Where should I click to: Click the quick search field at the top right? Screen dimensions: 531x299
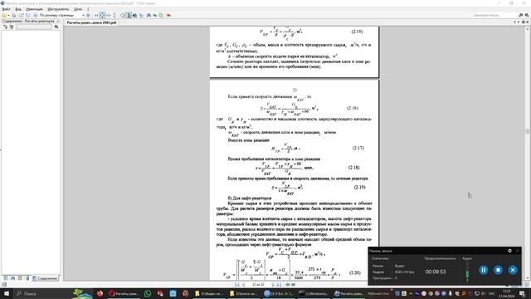494,15
